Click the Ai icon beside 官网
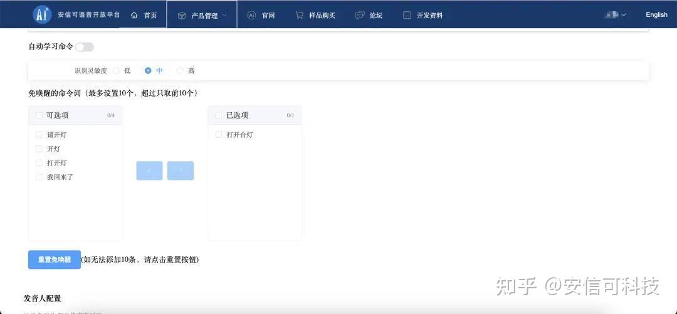 coord(251,15)
